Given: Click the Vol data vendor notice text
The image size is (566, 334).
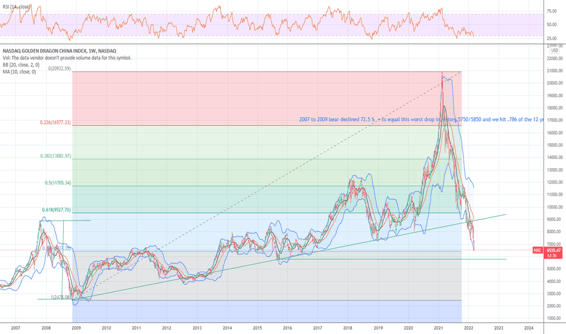Looking at the screenshot, I should 67,58.
